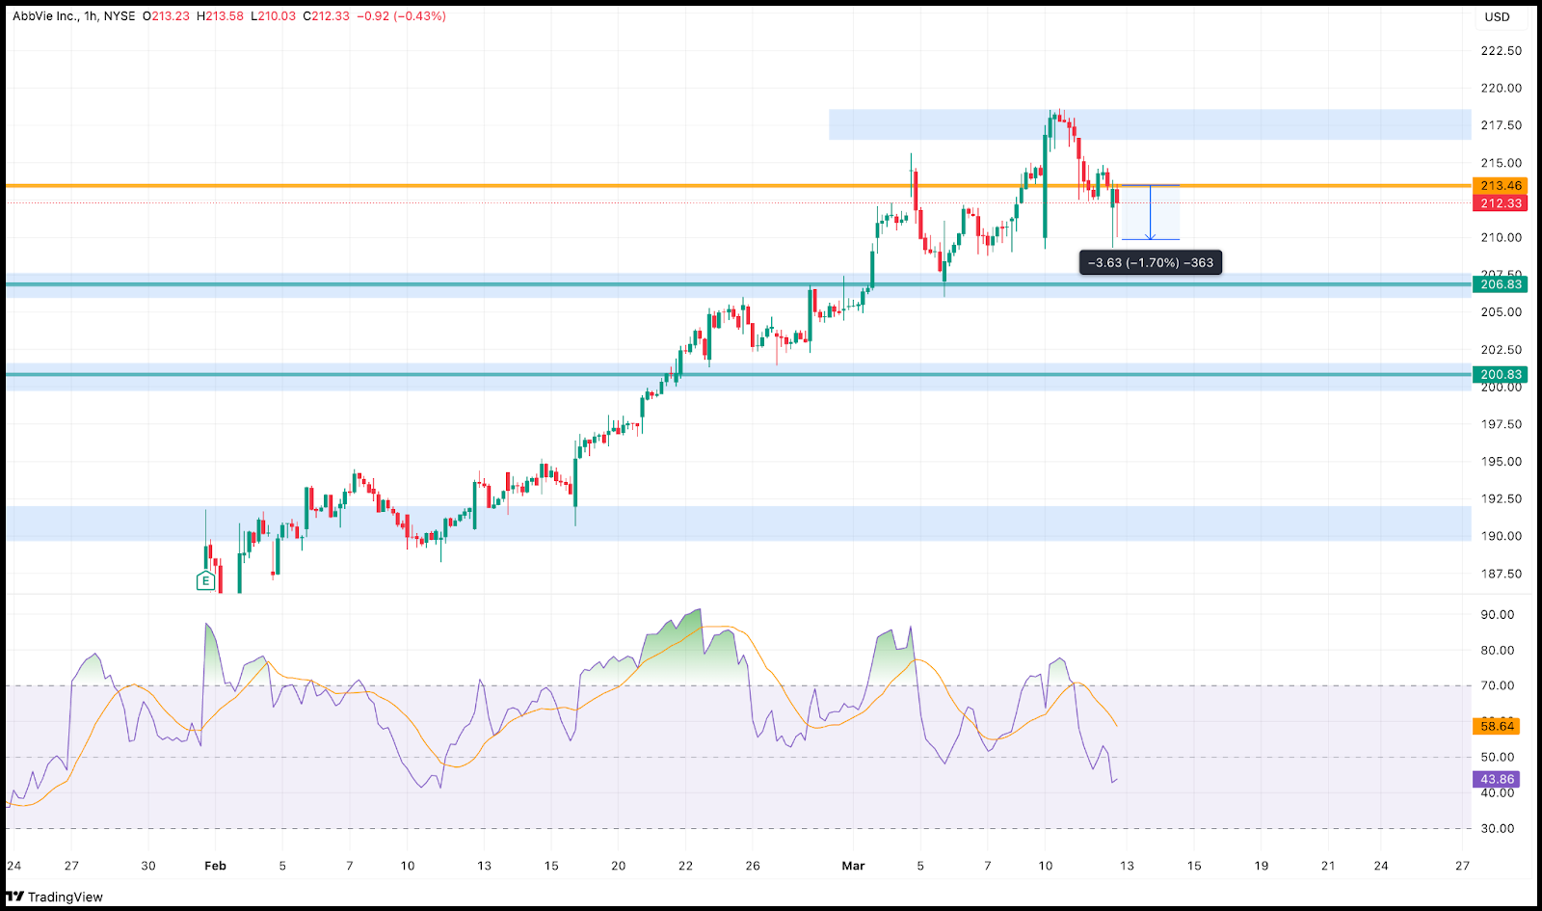Select the blue price range measurement arrow

point(1151,212)
